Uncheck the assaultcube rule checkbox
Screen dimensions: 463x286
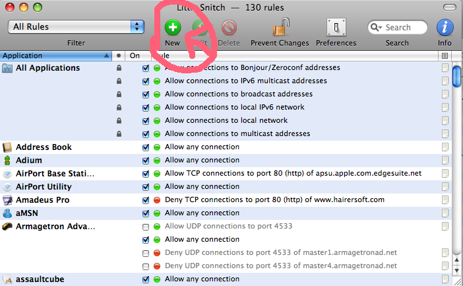pyautogui.click(x=146, y=279)
